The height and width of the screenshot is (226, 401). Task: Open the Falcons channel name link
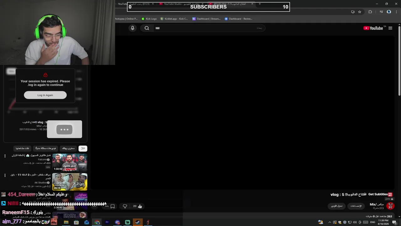43,159
